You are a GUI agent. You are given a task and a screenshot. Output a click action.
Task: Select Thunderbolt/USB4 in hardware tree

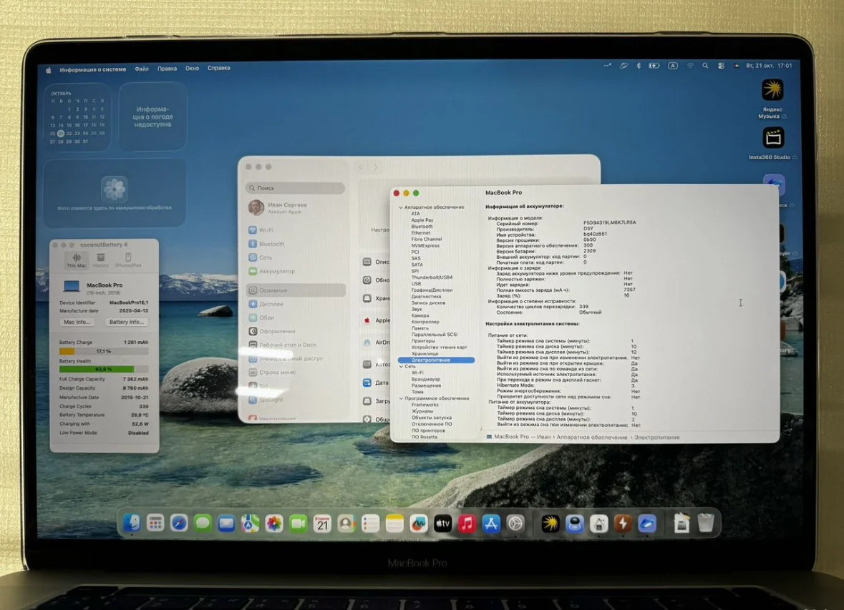pyautogui.click(x=432, y=277)
